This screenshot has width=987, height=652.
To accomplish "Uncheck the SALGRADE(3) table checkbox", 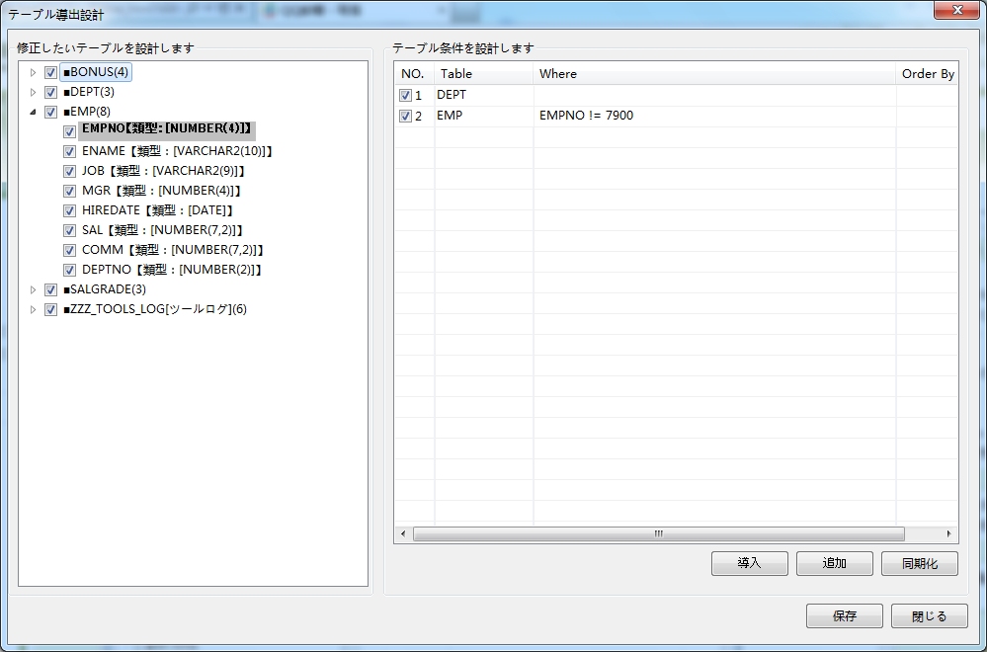I will (50, 289).
